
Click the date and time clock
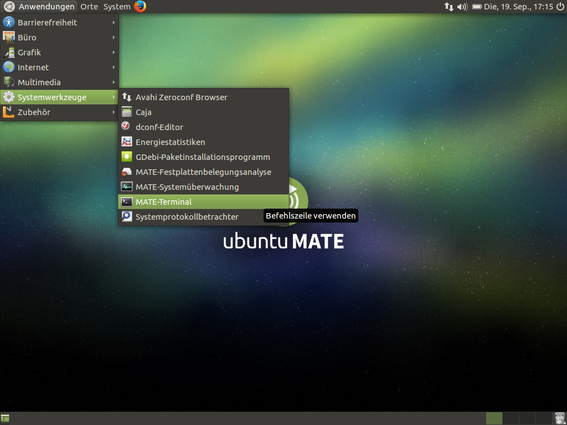[518, 7]
